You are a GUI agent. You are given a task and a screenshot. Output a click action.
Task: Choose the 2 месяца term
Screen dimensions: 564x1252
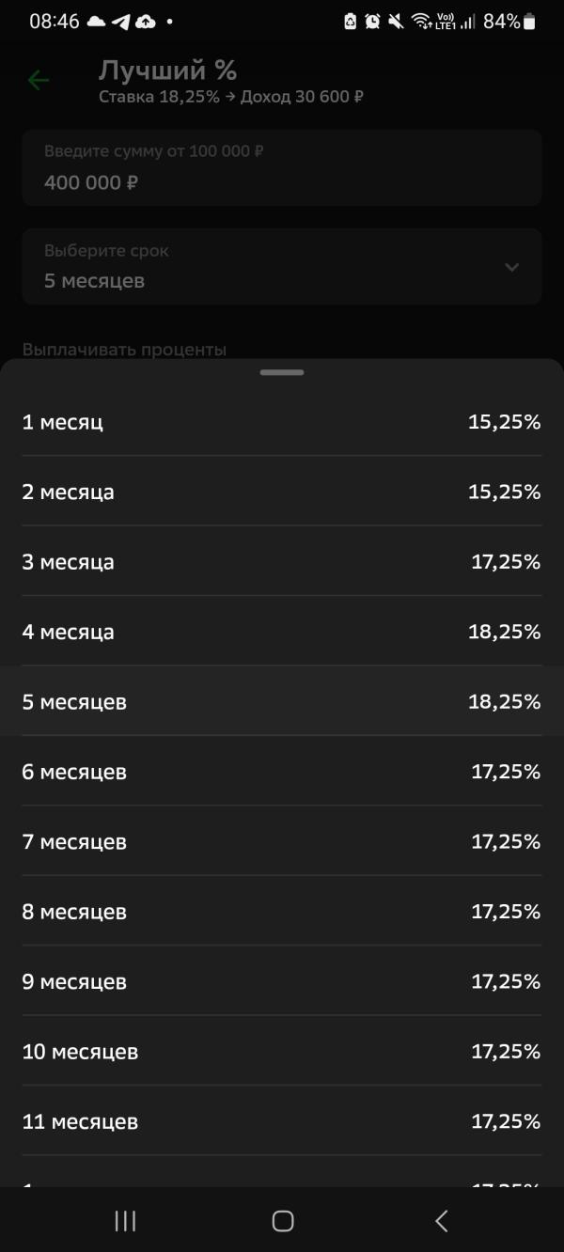[282, 492]
